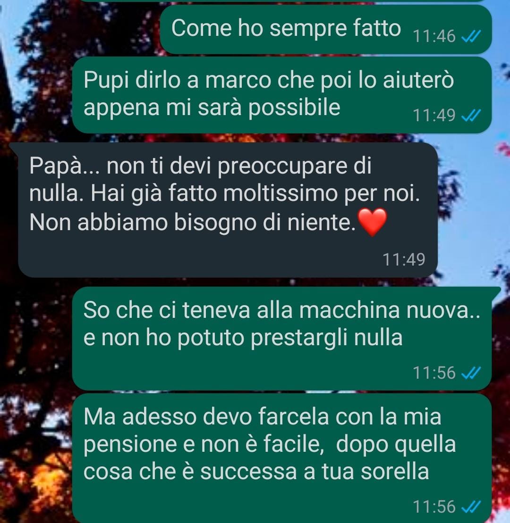Tap the red heart emoji in message
The height and width of the screenshot is (523, 510).
pos(372,222)
